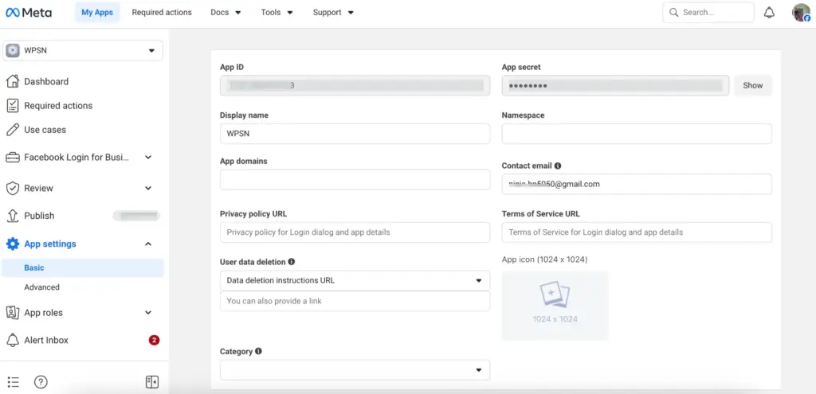Click the Namespace field
Screen dimensions: 816x394
coord(637,134)
